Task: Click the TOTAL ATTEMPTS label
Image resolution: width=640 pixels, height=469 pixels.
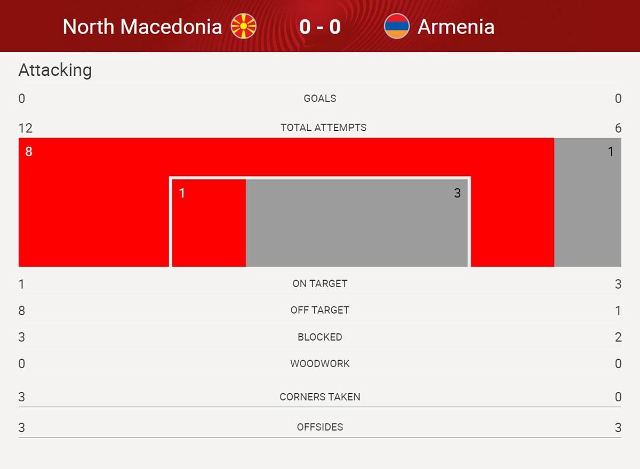Action: 324,128
